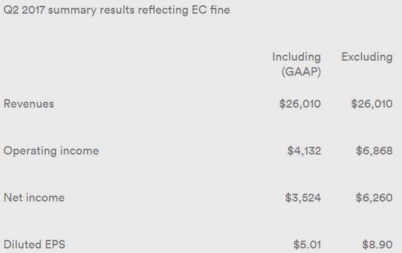Click the Diluted EPS row label
This screenshot has height=253, width=402.
(35, 245)
